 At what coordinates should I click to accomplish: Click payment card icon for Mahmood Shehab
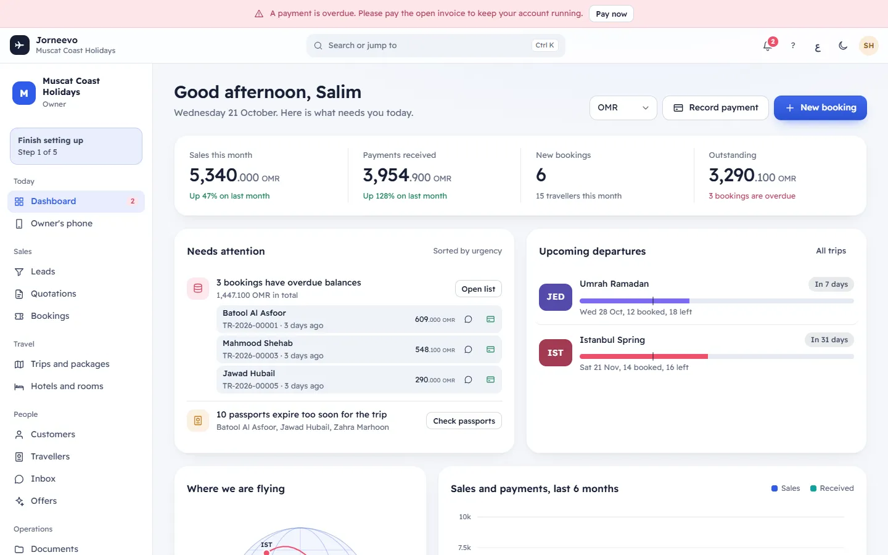[490, 350]
